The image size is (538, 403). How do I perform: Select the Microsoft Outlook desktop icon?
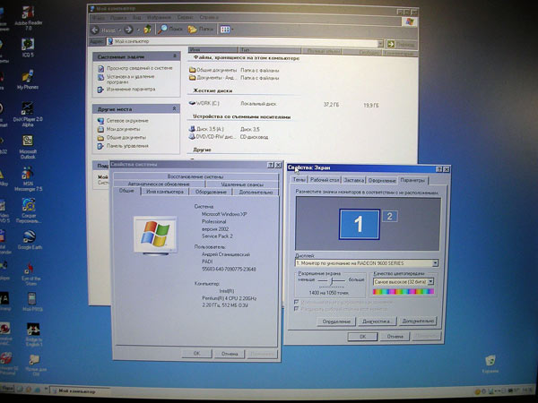coord(28,147)
